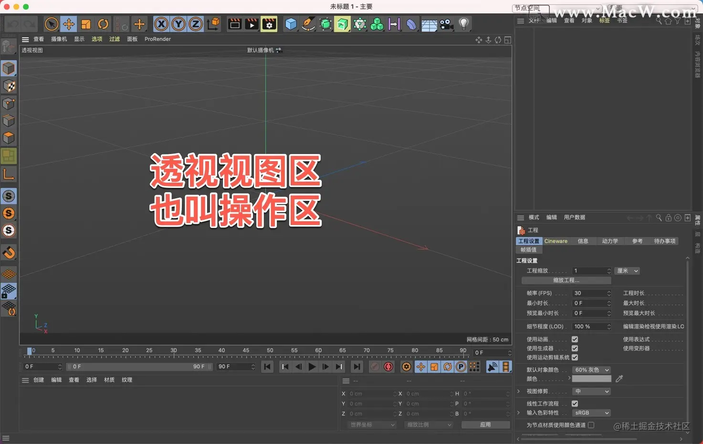The width and height of the screenshot is (703, 444).
Task: Expand the 输入色彩特性 disclosure arrow
Action: click(519, 413)
